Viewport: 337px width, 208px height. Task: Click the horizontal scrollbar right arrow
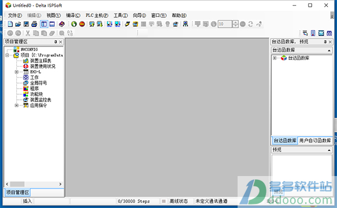coord(61,184)
